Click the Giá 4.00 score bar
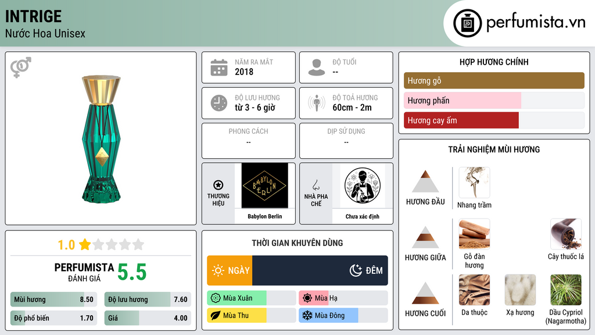 click(x=148, y=318)
